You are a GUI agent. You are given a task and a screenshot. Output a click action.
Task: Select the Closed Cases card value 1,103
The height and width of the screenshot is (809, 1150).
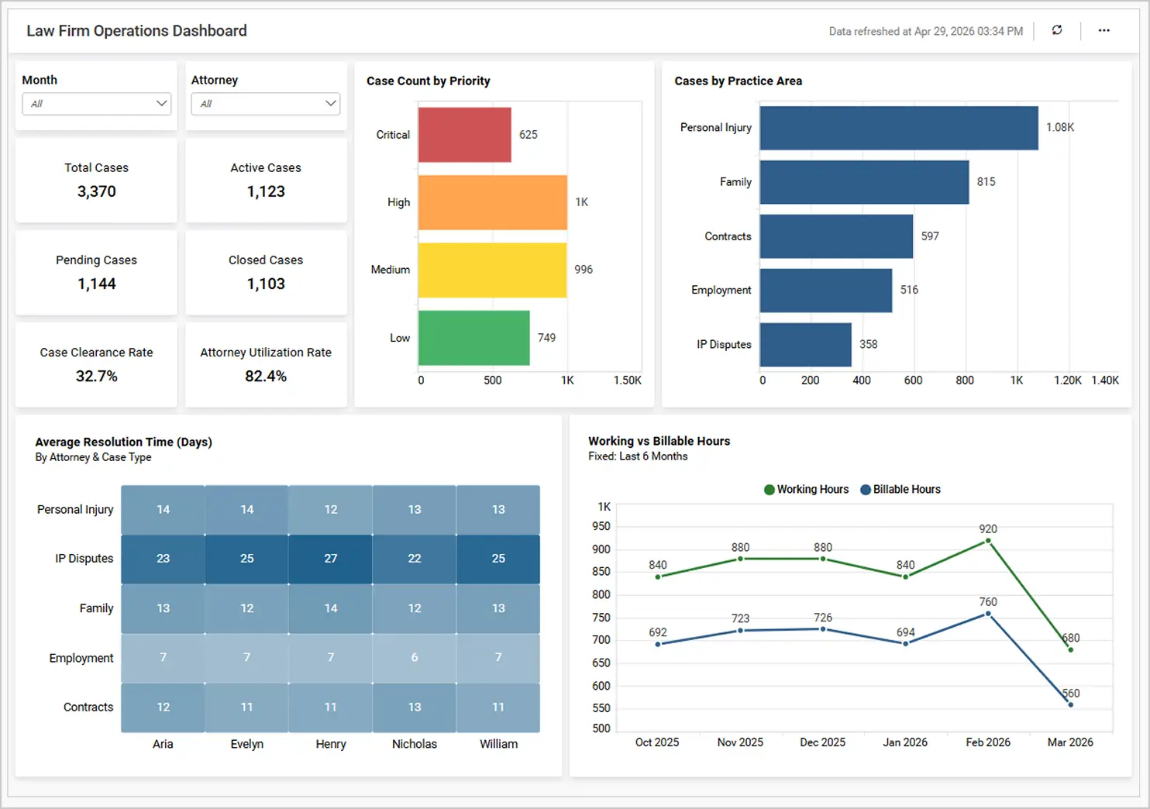pyautogui.click(x=266, y=284)
